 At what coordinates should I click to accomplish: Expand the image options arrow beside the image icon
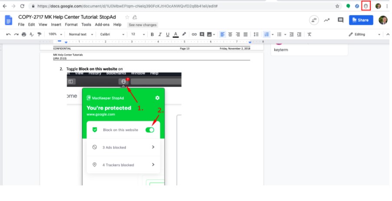point(214,35)
